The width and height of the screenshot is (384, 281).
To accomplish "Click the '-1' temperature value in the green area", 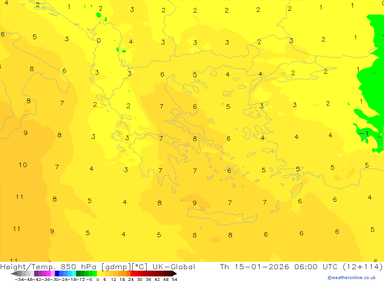I will click(x=364, y=133).
